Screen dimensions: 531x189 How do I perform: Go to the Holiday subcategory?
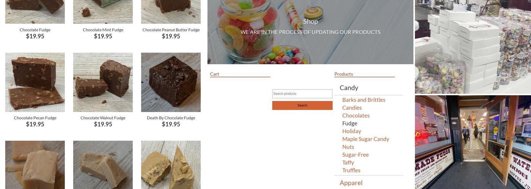[x=352, y=131]
